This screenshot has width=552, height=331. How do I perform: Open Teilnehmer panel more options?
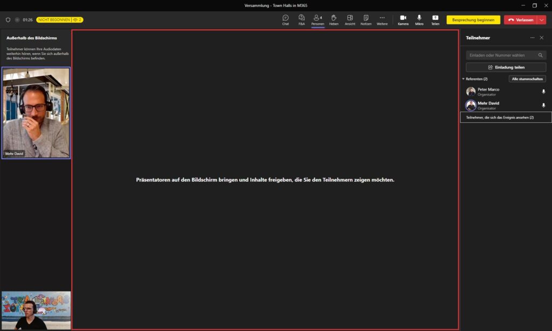[x=532, y=38]
